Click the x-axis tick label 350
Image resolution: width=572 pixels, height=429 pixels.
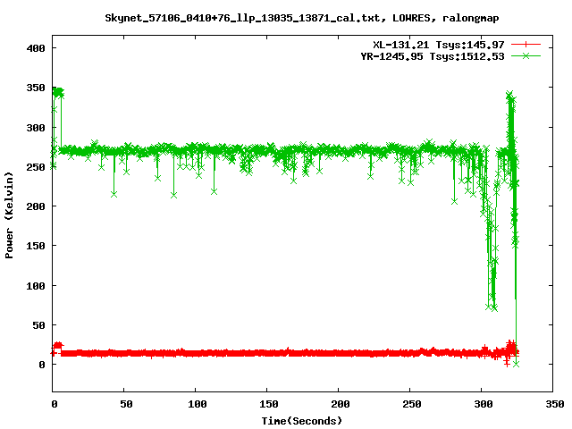[555, 404]
